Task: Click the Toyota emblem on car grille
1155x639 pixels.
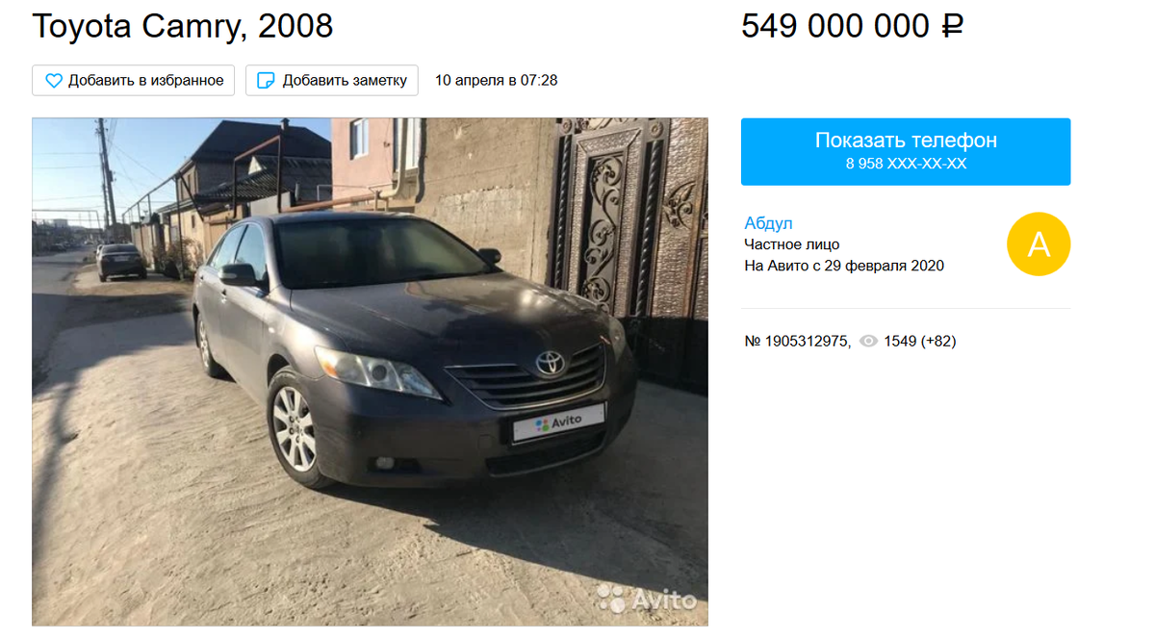Action: [x=549, y=363]
